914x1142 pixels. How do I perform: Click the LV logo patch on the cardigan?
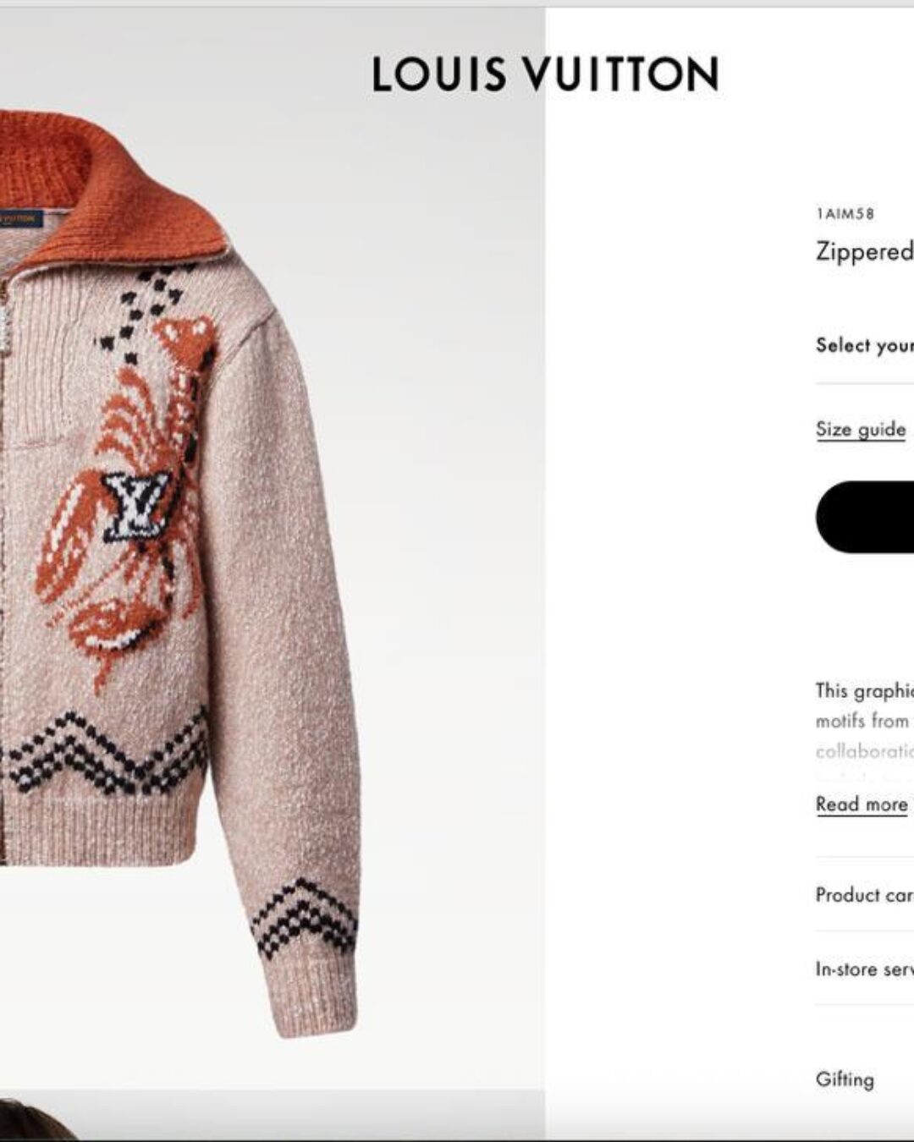[135, 505]
